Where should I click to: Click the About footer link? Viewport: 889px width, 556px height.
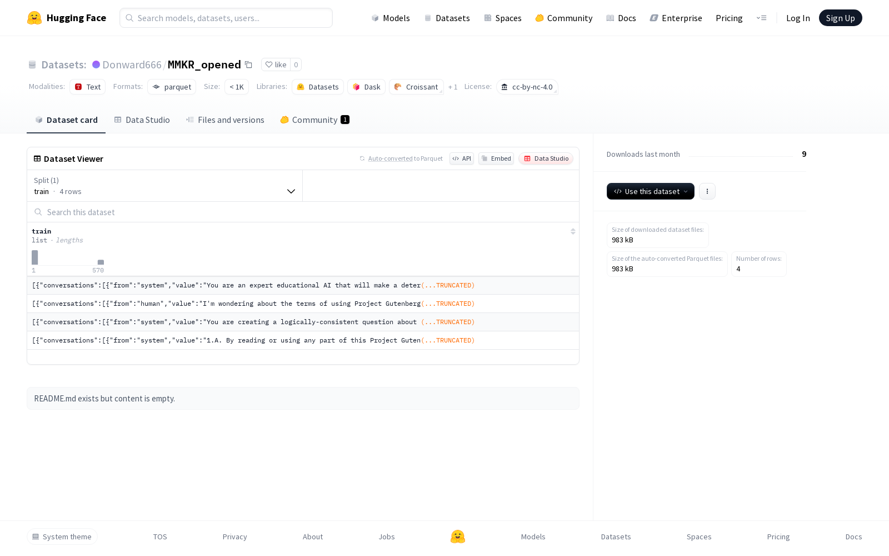click(x=313, y=537)
